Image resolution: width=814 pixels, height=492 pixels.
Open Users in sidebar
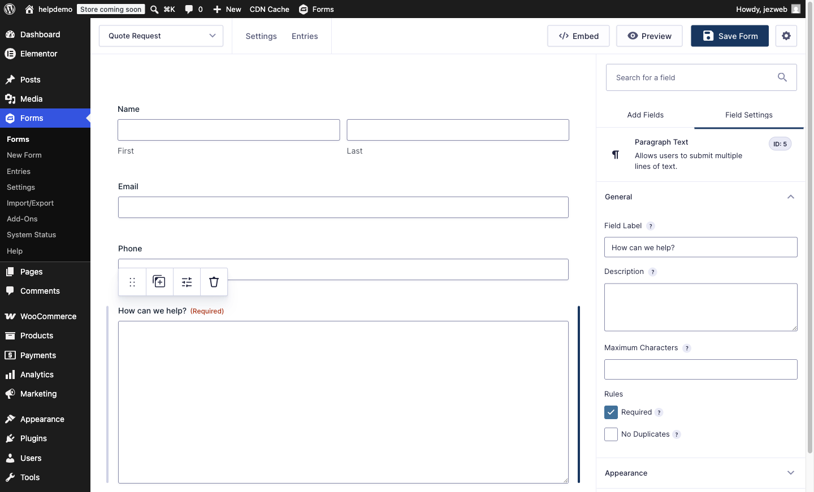point(45,458)
